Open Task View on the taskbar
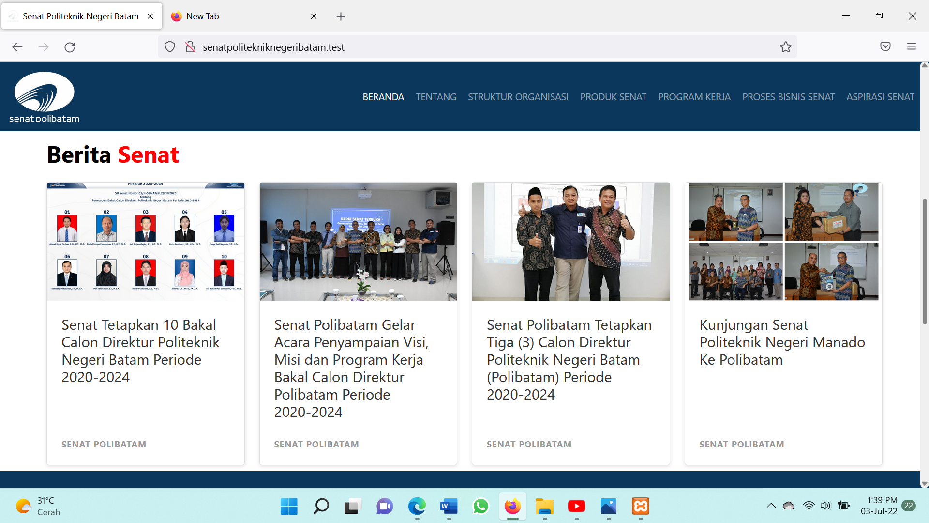The width and height of the screenshot is (929, 523). coord(353,507)
